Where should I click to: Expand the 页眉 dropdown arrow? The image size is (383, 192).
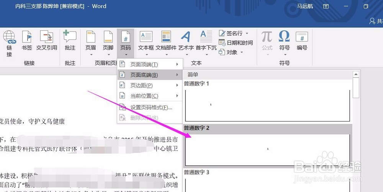click(91, 54)
